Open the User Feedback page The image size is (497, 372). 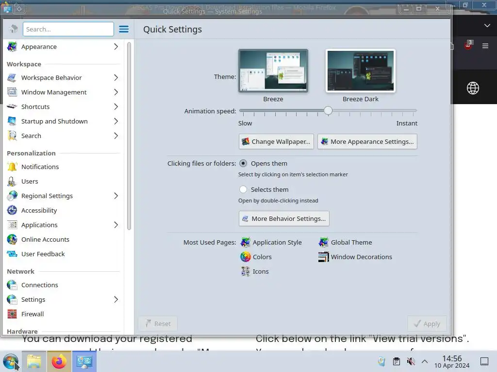tap(43, 254)
